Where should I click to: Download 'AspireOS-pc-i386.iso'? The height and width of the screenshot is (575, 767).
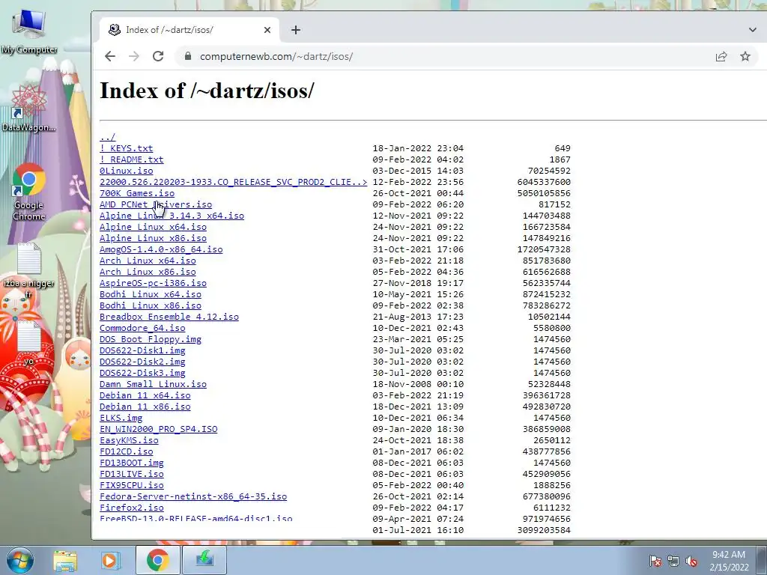tap(153, 283)
